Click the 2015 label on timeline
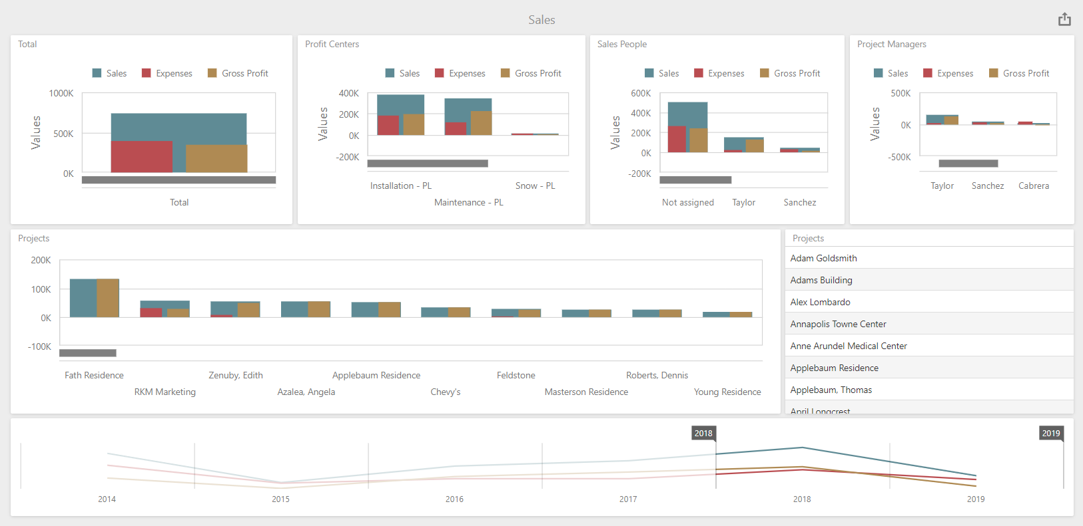This screenshot has height=526, width=1083. click(x=280, y=499)
